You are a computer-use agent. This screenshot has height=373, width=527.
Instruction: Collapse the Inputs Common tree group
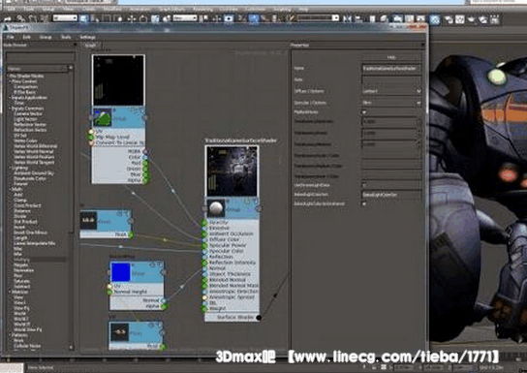[10, 109]
